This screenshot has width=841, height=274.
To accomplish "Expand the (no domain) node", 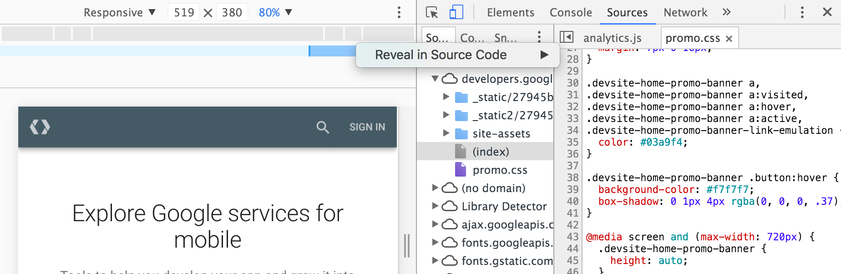I will [x=435, y=188].
